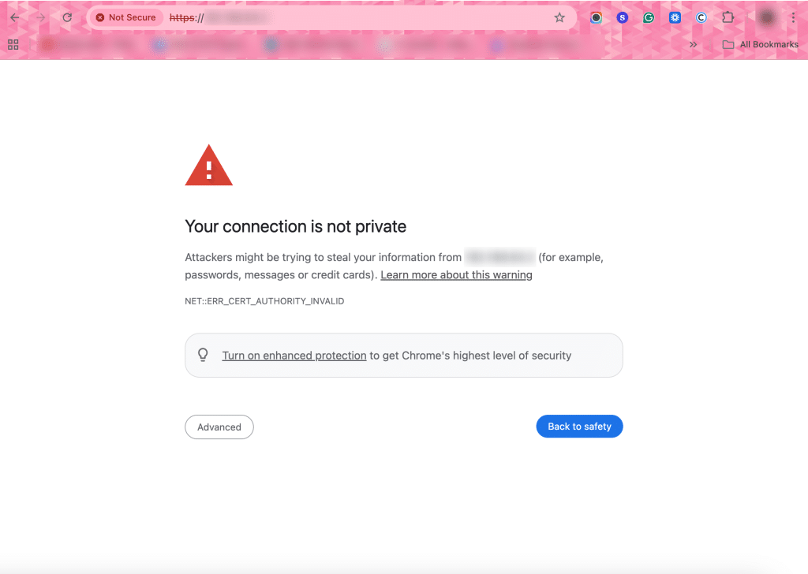
Task: Focus the address bar URL field
Action: coord(355,17)
